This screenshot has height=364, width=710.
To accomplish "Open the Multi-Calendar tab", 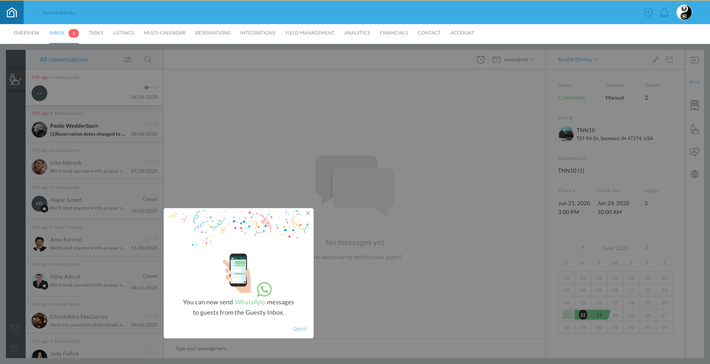I will click(x=164, y=33).
